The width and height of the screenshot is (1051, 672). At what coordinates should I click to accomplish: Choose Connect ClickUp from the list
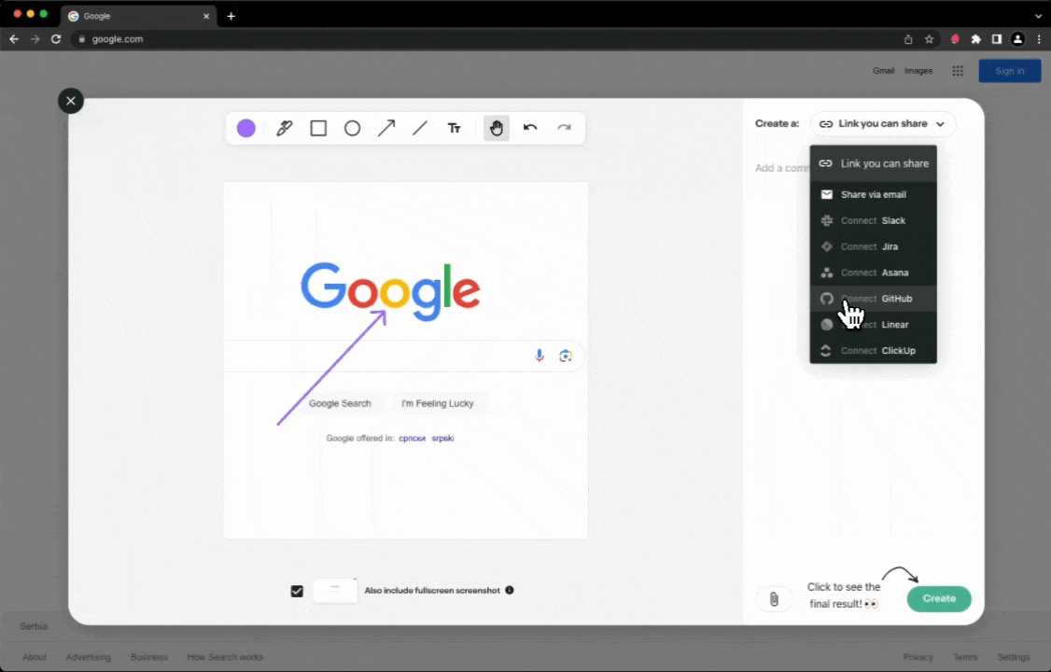tap(873, 351)
